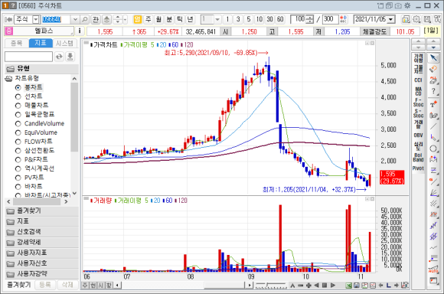Click the chart zoom slider below the chart
444x294 pixels.
tap(271, 286)
